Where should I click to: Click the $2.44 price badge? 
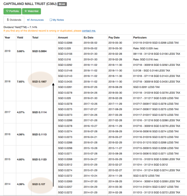[62, 4]
